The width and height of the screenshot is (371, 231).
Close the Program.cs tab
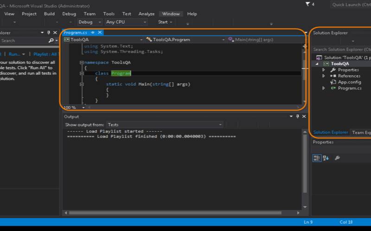(100, 33)
